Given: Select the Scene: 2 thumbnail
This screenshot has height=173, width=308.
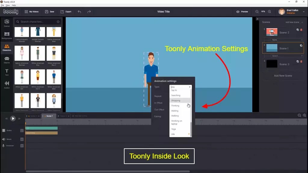Looking at the screenshot, I should [x=272, y=32].
